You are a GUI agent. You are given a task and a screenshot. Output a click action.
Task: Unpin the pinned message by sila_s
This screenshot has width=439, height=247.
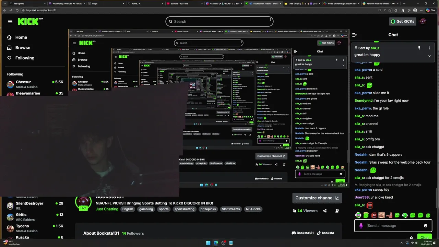click(419, 48)
